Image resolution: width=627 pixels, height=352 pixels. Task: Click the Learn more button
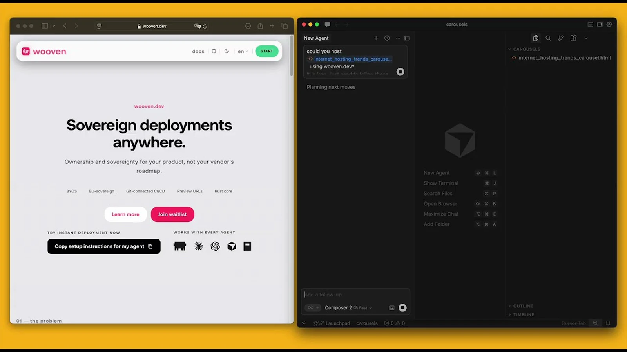(125, 214)
